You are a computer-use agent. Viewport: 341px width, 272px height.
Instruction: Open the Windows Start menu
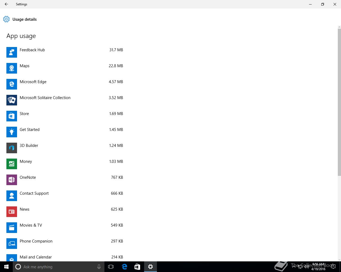(x=6, y=267)
